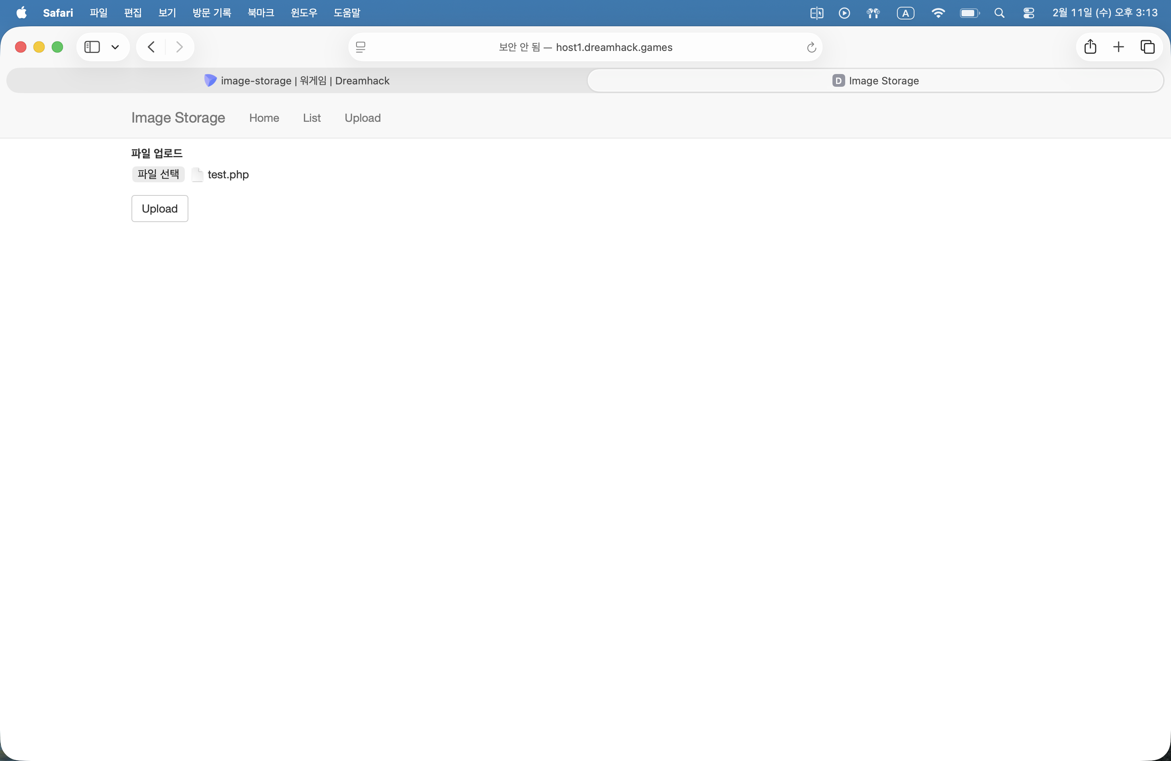The image size is (1171, 761).
Task: Switch to the image-storage Dreamhack tab
Action: pyautogui.click(x=297, y=81)
